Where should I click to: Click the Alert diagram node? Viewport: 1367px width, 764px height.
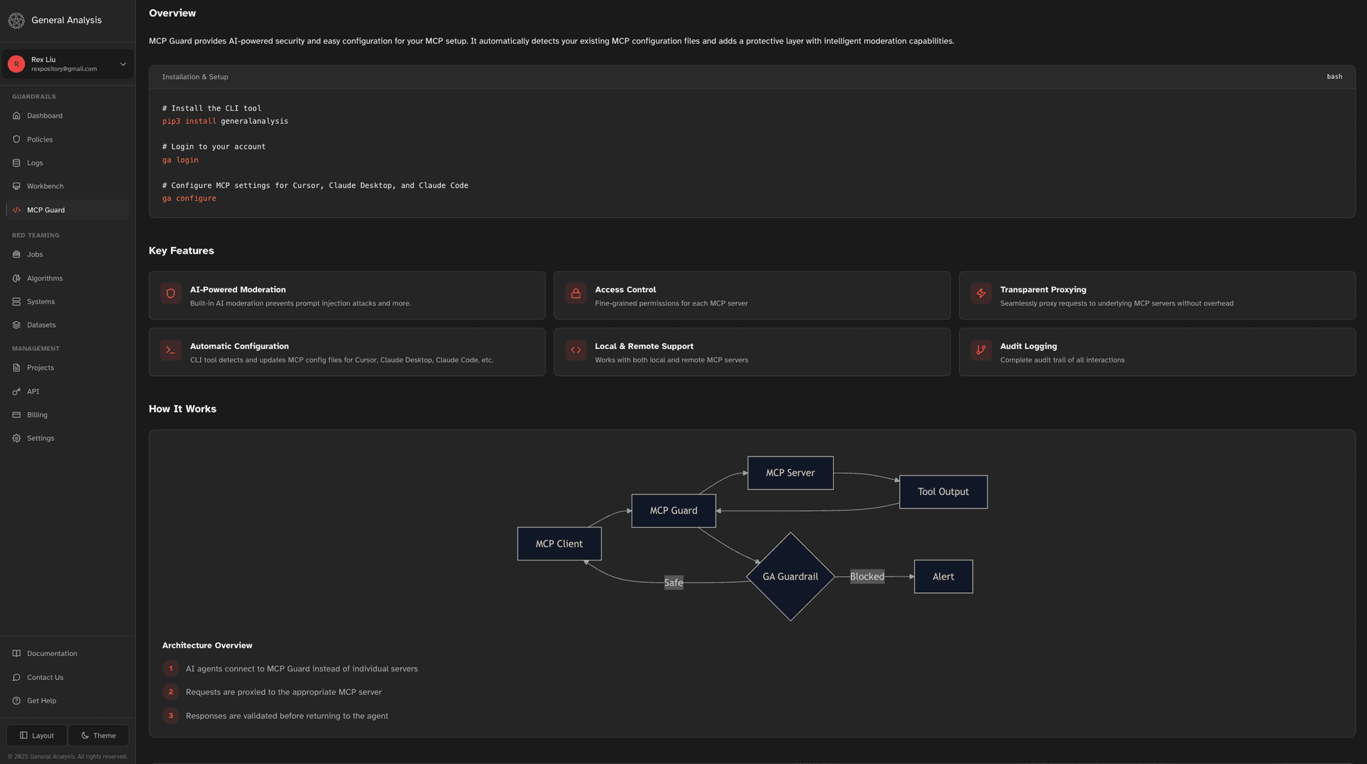tap(943, 577)
